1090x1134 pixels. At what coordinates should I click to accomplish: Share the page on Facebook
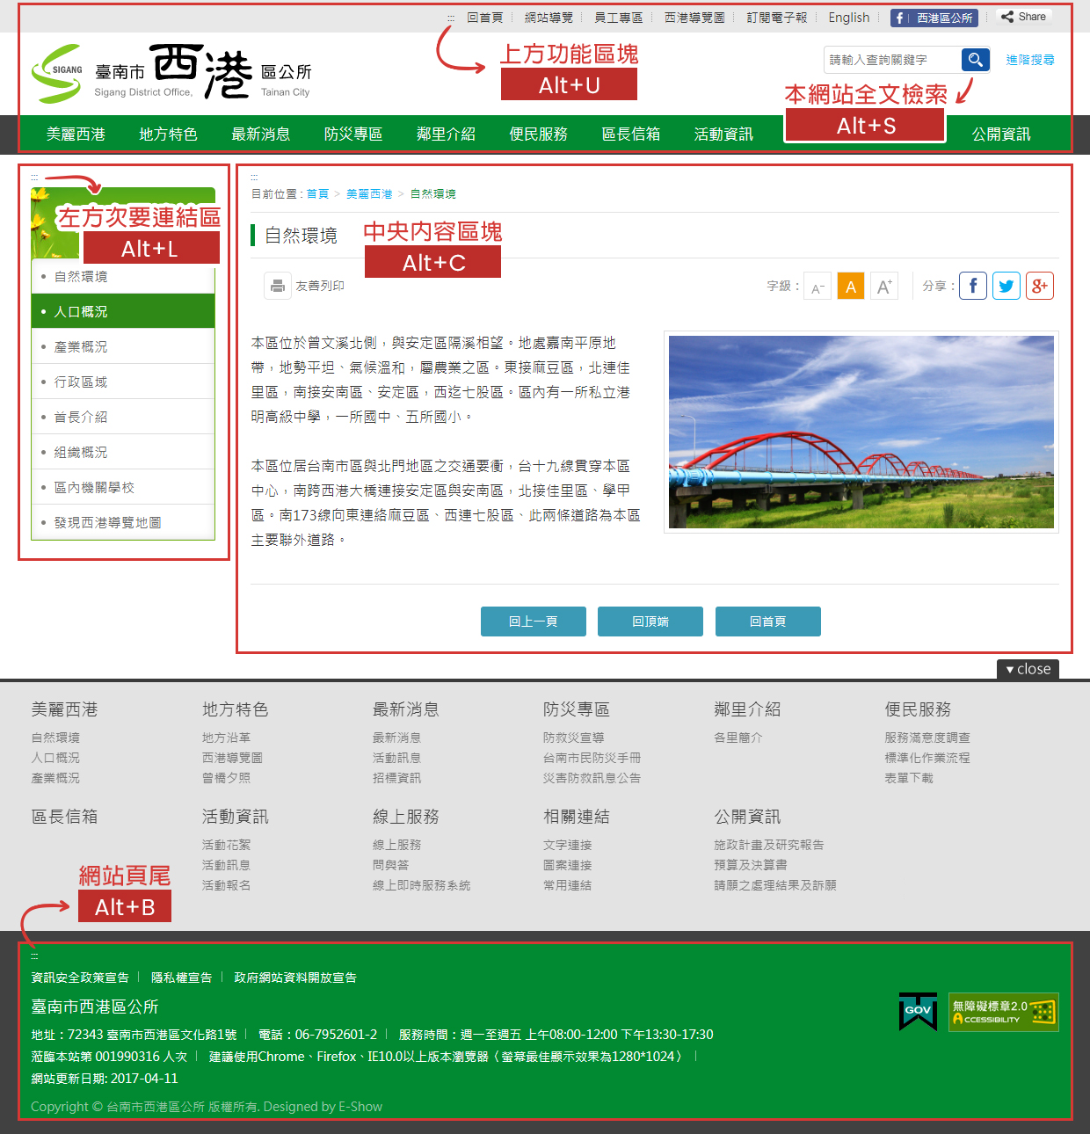[x=973, y=286]
